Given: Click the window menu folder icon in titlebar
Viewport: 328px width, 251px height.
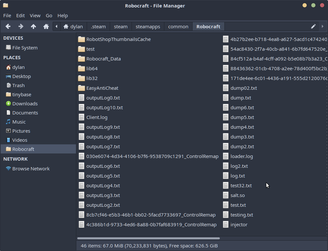Looking at the screenshot, I should [x=6, y=6].
